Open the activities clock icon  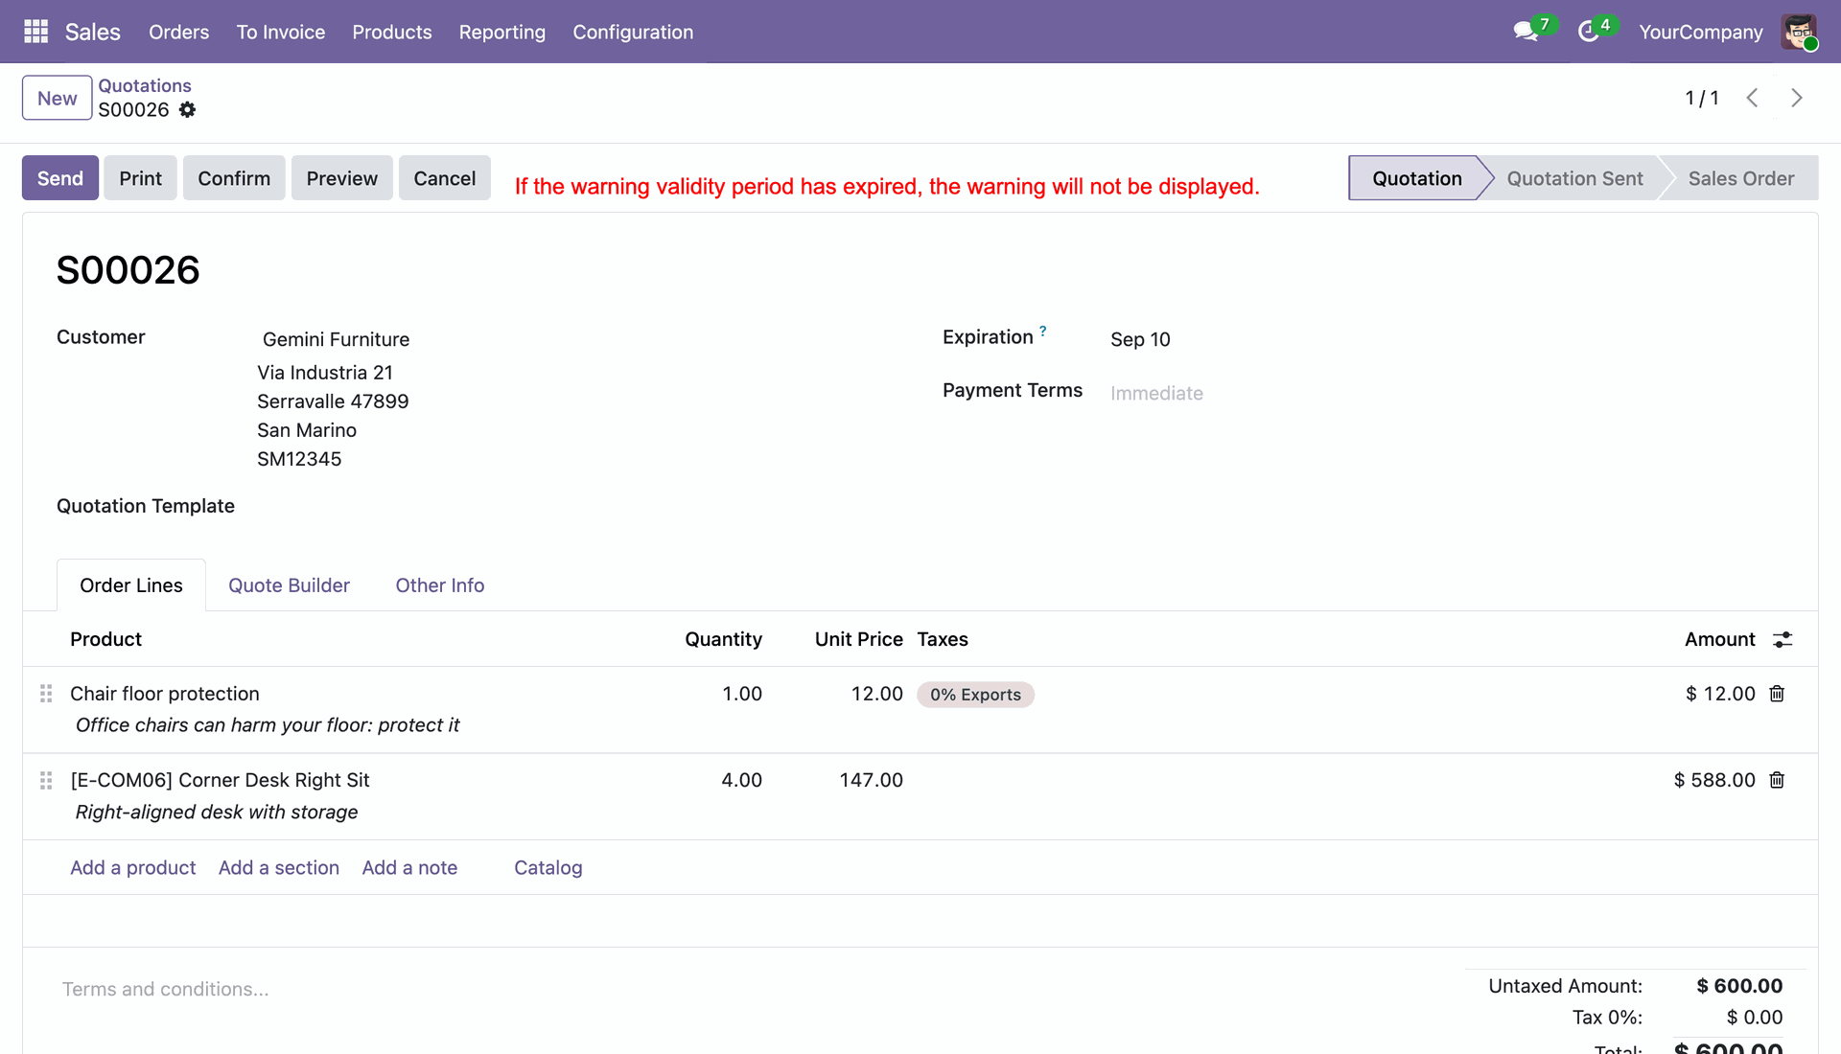(x=1589, y=32)
